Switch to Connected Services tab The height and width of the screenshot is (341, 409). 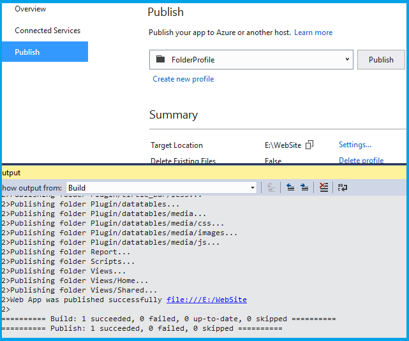click(48, 31)
